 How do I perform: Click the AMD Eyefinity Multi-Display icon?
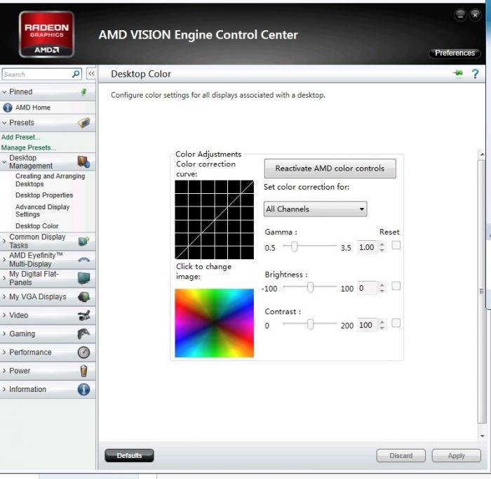pyautogui.click(x=83, y=260)
